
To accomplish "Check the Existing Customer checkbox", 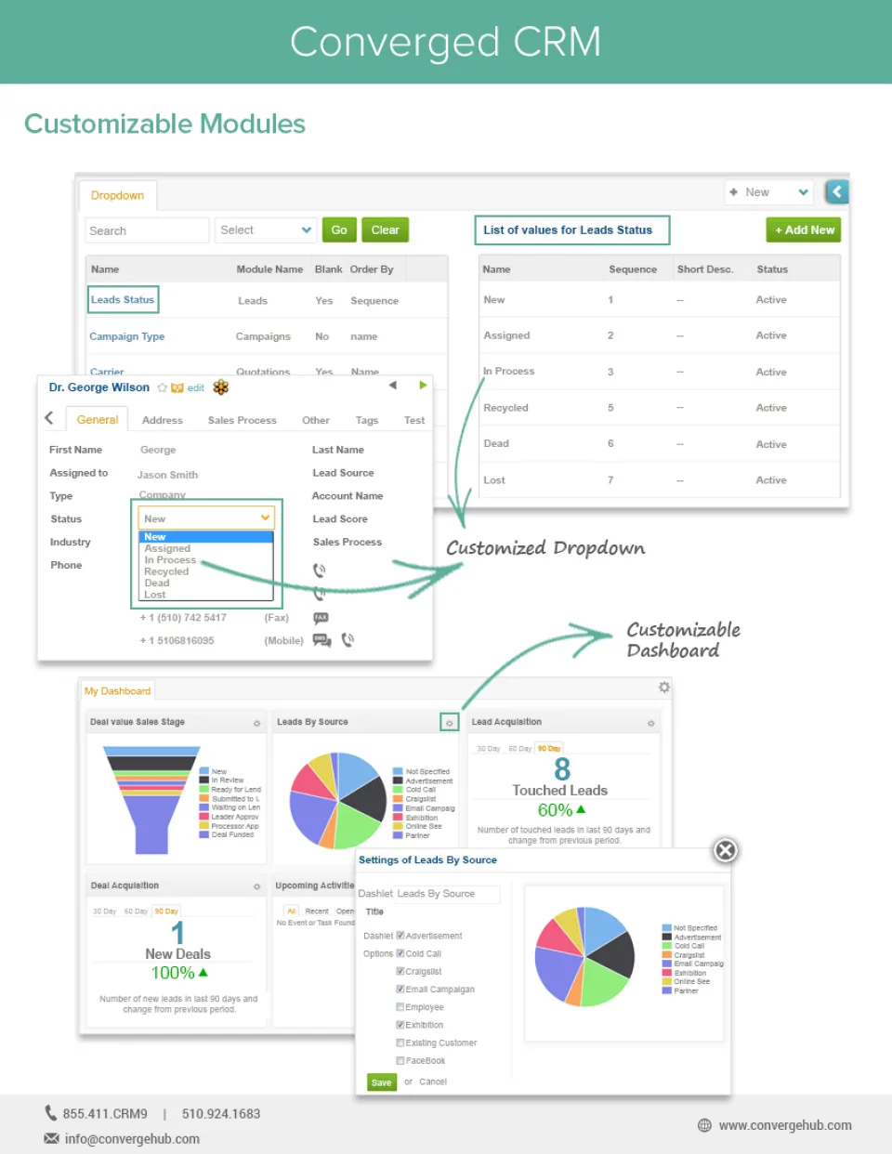I will tap(400, 1043).
